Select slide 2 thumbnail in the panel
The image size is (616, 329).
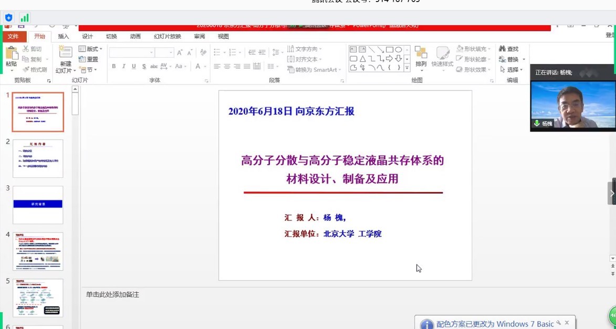click(x=38, y=158)
